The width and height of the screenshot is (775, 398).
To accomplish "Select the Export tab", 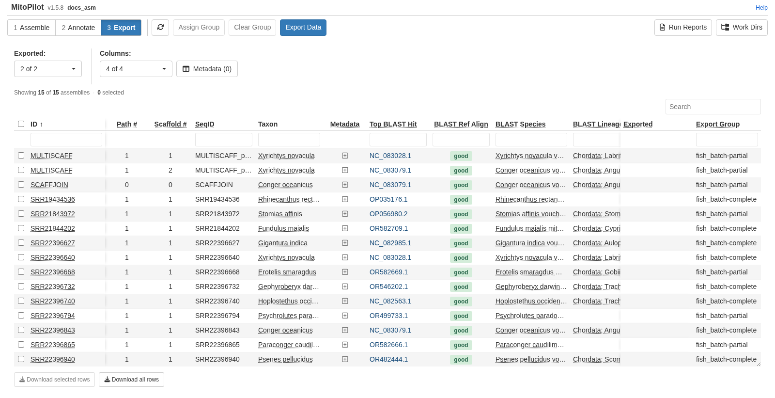I will tap(121, 28).
